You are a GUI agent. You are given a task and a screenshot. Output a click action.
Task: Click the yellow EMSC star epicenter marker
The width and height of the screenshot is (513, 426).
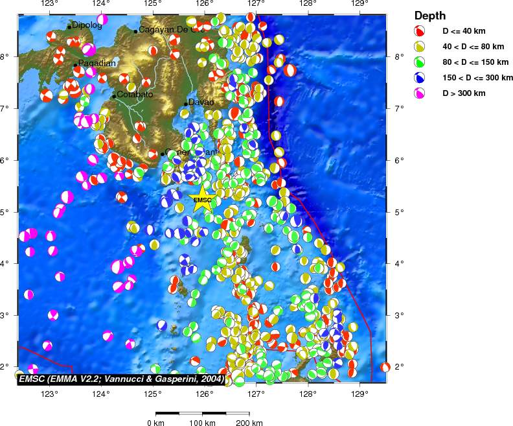(x=202, y=200)
